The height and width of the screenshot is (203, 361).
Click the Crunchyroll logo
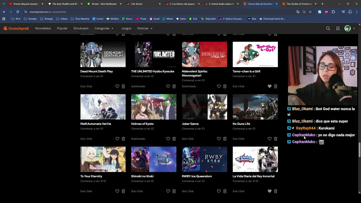point(16,28)
